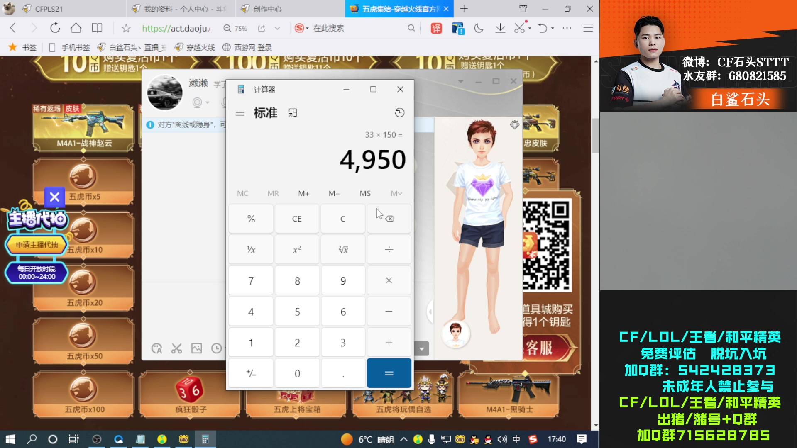
Task: Click the browser search input box
Action: pos(357,28)
